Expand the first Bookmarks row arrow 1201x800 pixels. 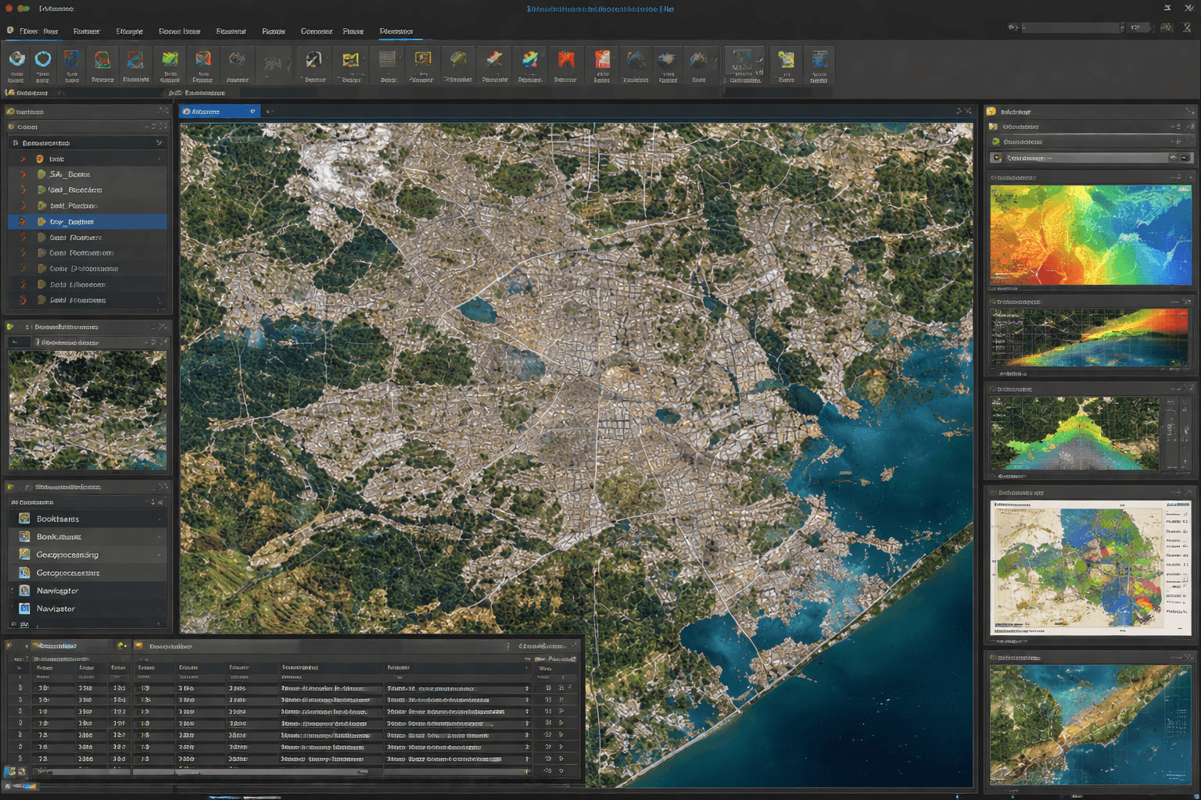pyautogui.click(x=160, y=519)
